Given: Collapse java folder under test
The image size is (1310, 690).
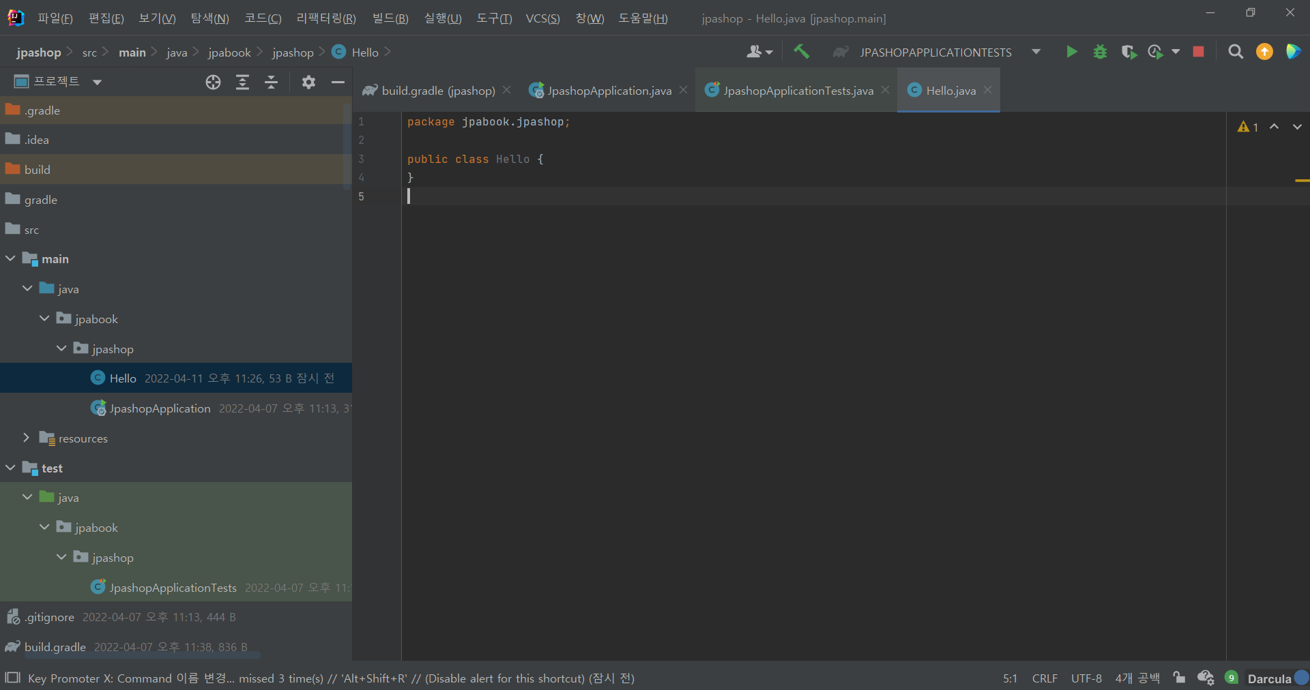Looking at the screenshot, I should point(27,497).
